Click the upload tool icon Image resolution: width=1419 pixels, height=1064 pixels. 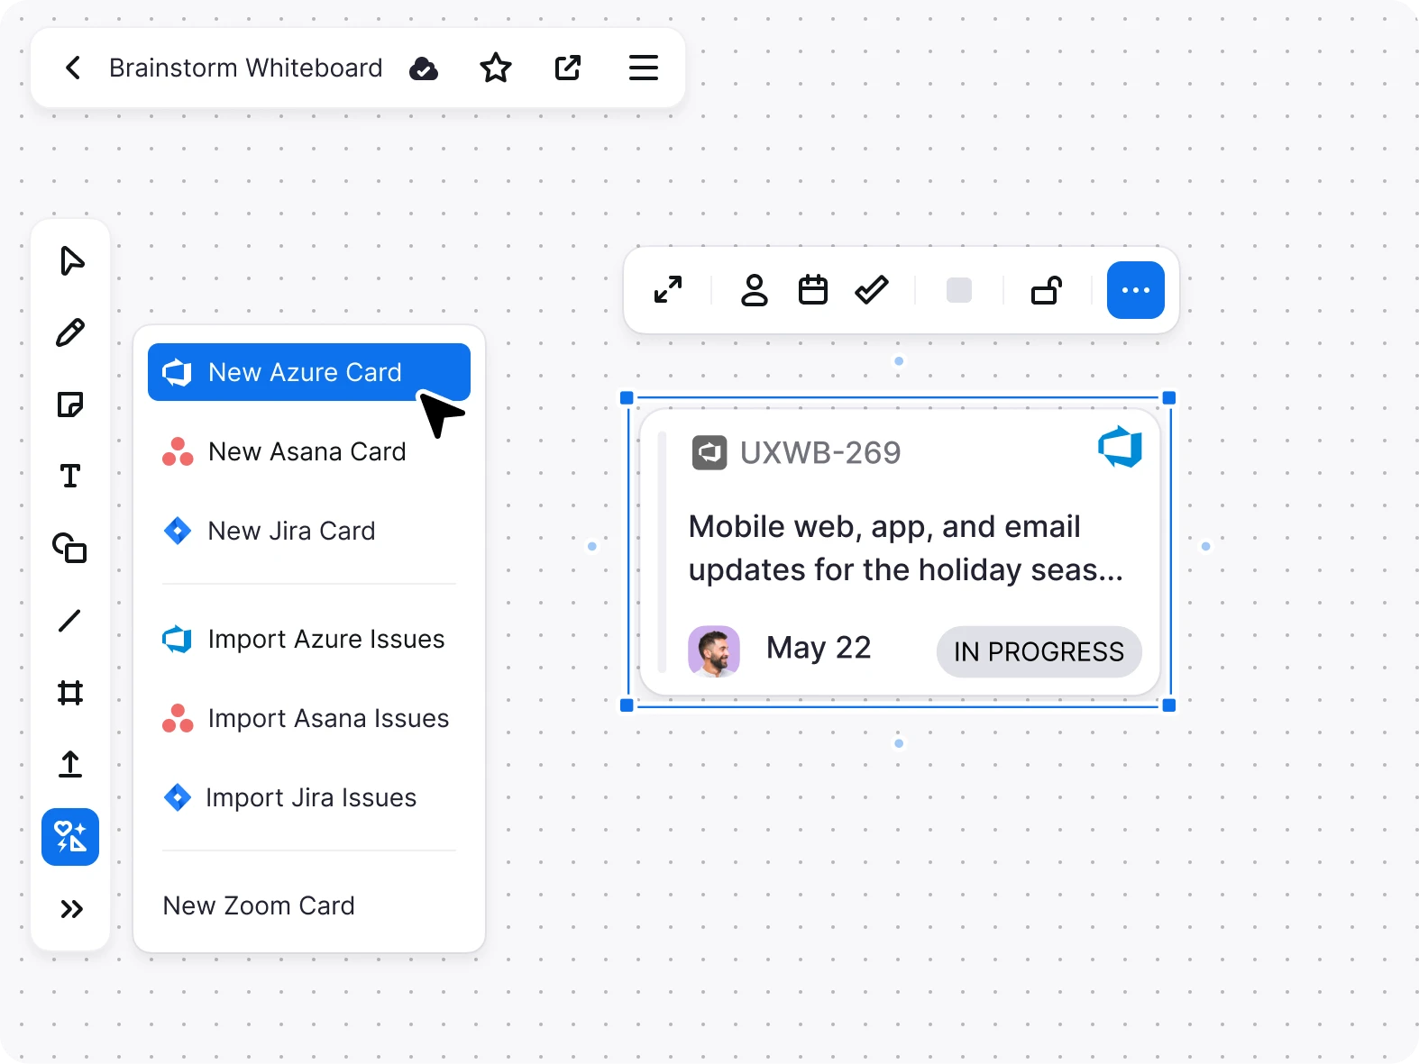(70, 764)
